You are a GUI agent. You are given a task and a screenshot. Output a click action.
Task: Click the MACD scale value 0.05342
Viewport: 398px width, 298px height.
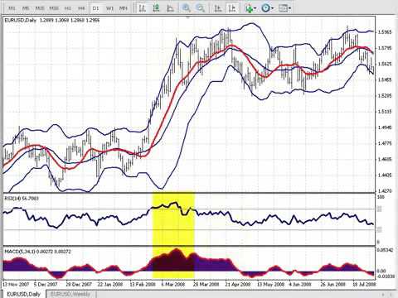385,250
